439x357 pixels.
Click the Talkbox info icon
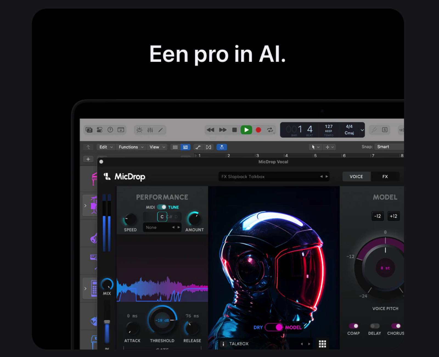[x=223, y=344]
